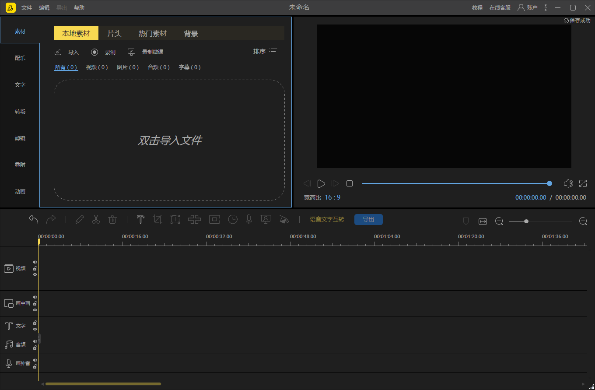Click the microphone voiceover icon in toolbar
Screen dimensions: 595x390
click(x=249, y=219)
